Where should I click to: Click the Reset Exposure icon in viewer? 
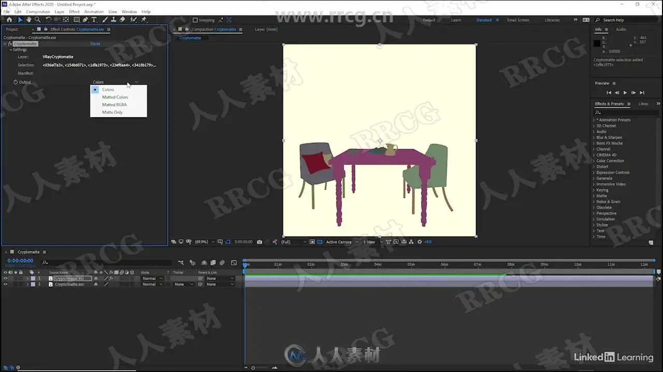coord(420,242)
